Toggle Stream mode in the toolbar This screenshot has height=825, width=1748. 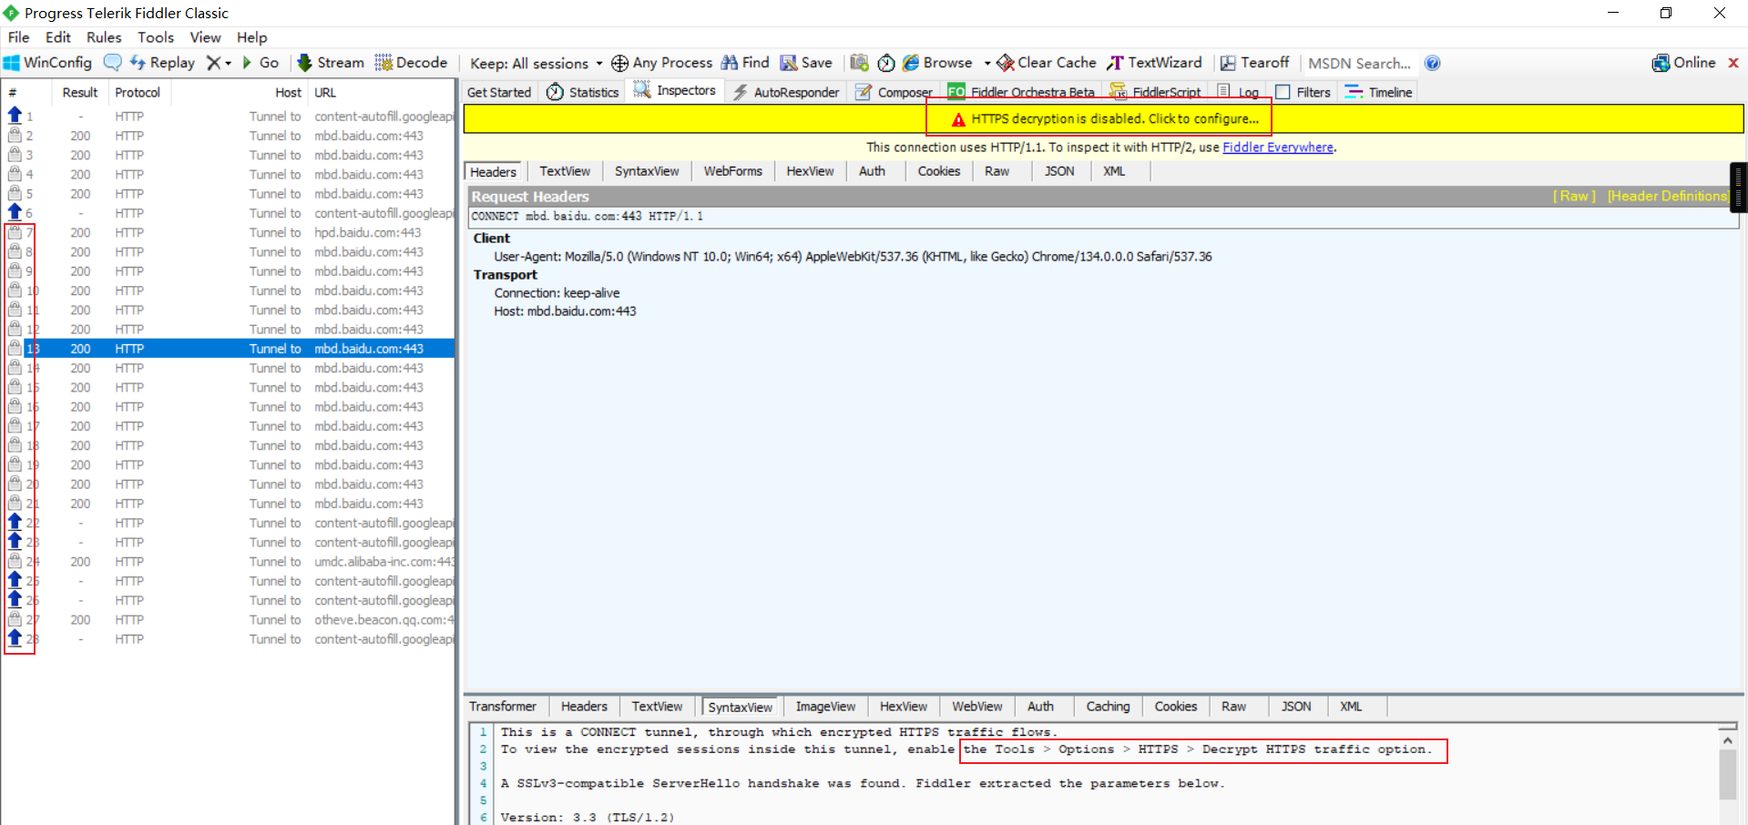tap(331, 63)
